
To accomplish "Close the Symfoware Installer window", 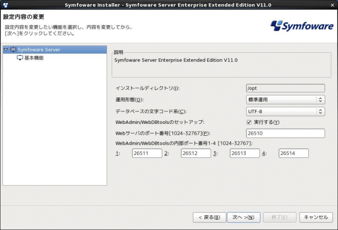I will [x=333, y=5].
